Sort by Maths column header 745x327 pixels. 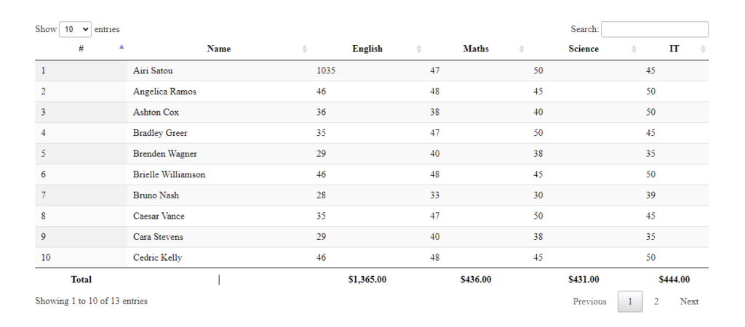click(476, 49)
